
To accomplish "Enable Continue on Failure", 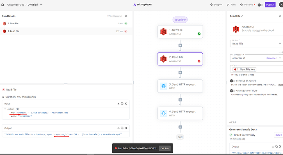I will click(233, 81).
